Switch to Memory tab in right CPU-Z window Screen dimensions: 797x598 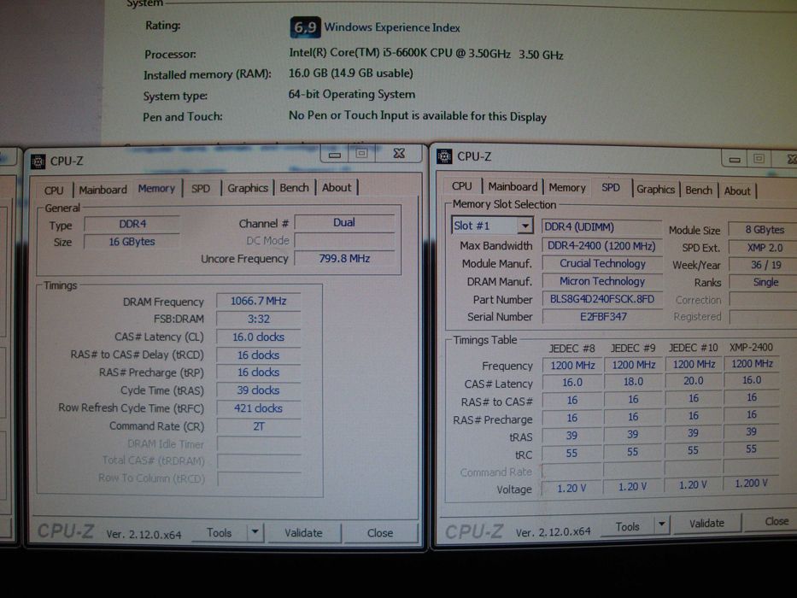coord(567,188)
